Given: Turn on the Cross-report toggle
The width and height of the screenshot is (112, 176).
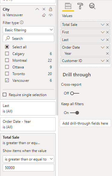Looking at the screenshot, I should 75,93.
